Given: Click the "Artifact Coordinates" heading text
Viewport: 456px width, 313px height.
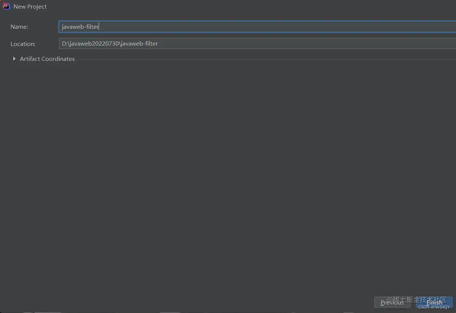Looking at the screenshot, I should pyautogui.click(x=47, y=59).
